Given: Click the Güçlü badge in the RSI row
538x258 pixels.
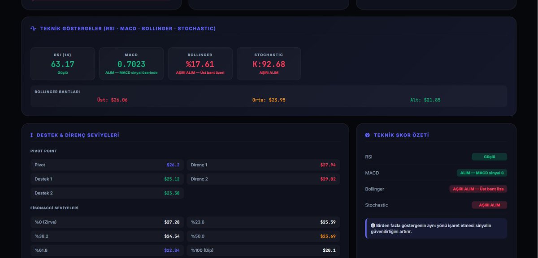Looking at the screenshot, I should click(x=489, y=157).
